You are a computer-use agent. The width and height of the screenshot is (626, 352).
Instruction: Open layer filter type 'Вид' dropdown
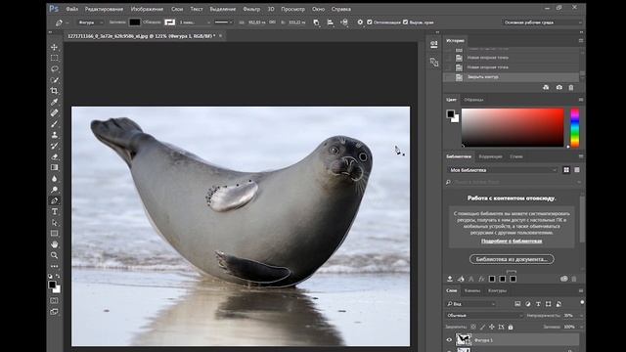pyautogui.click(x=471, y=304)
